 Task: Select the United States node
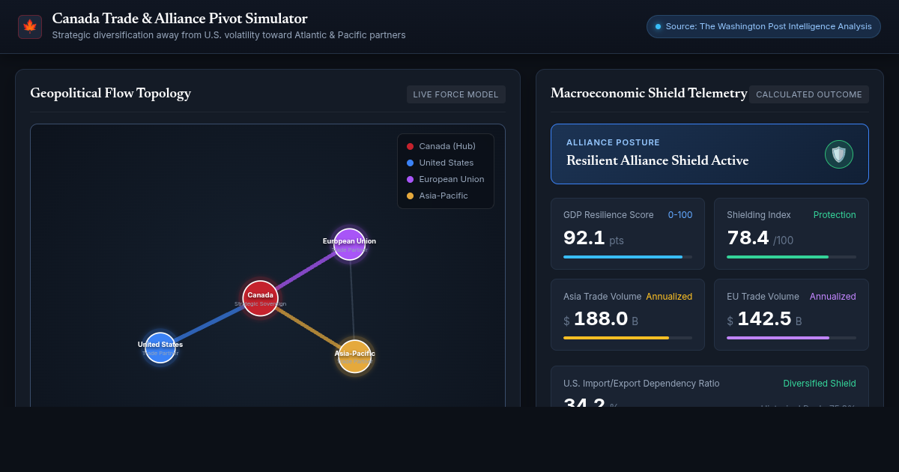tap(160, 348)
